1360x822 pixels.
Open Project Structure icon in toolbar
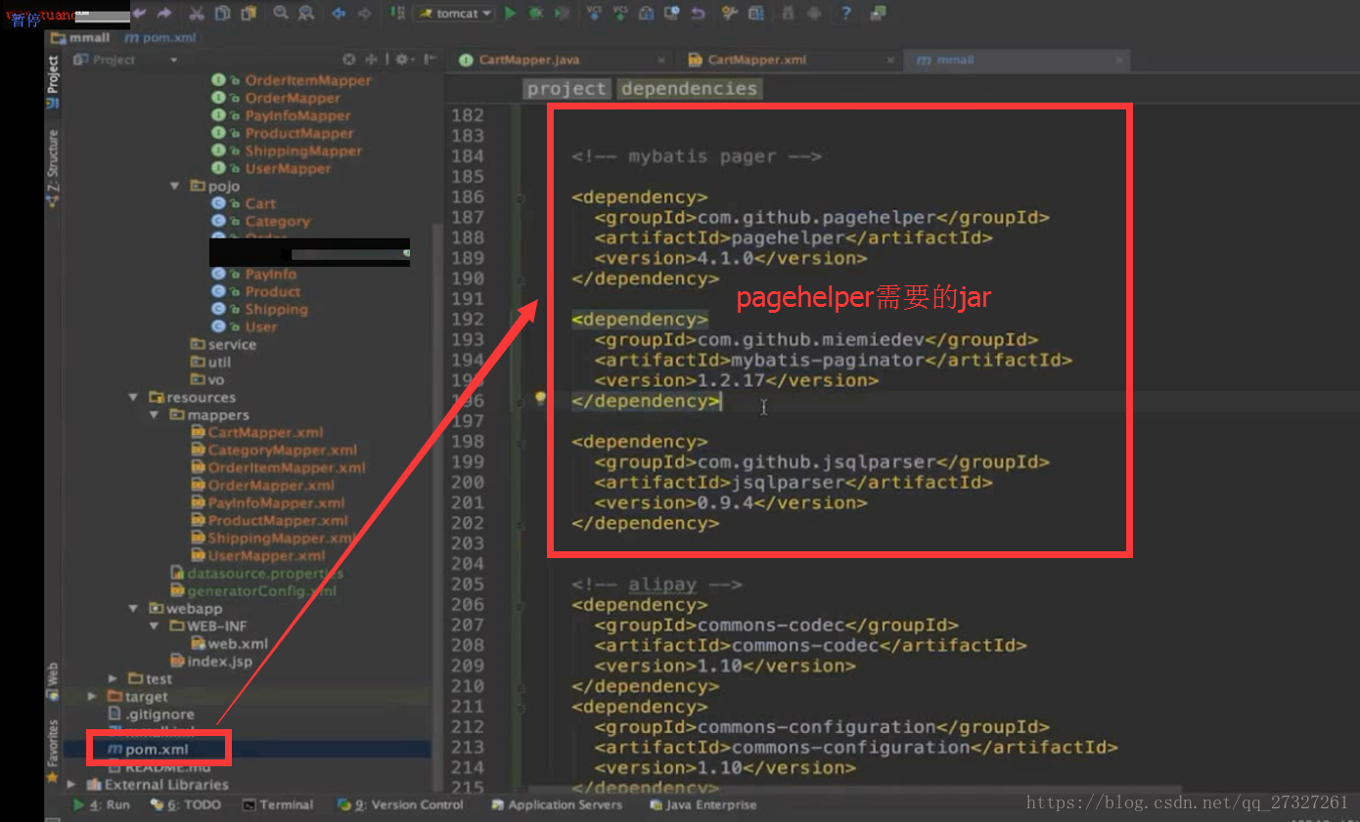click(x=756, y=13)
